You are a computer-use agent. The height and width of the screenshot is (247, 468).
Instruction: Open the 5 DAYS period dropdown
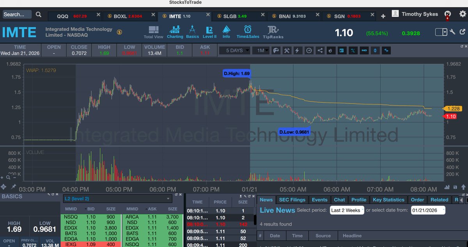click(234, 50)
